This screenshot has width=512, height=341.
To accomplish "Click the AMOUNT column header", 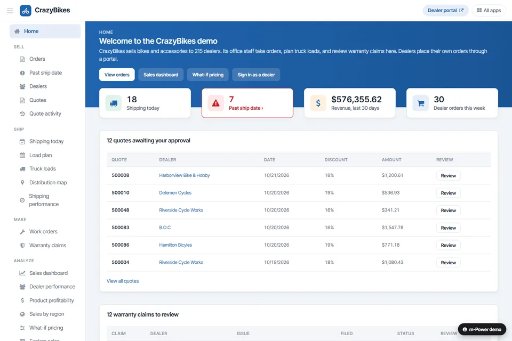I will (x=391, y=160).
